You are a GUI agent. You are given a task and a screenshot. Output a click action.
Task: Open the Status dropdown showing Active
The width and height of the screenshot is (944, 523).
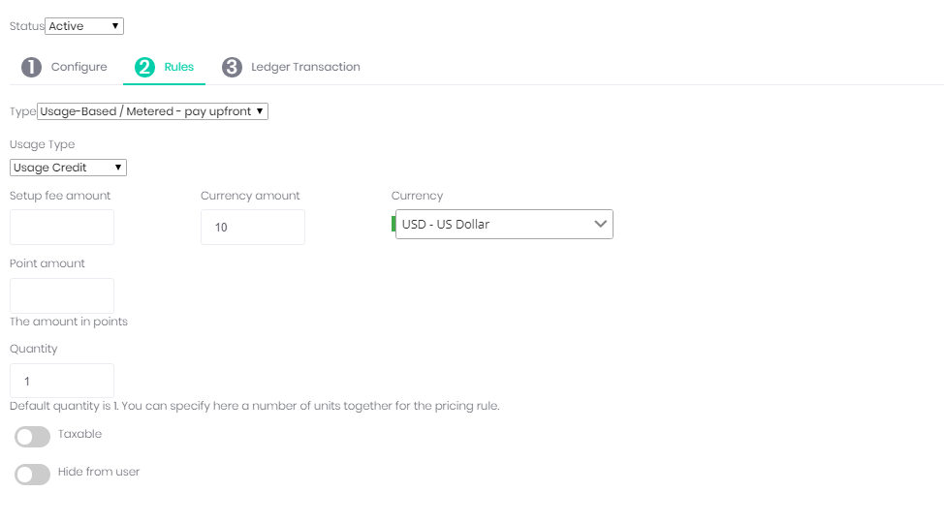click(83, 26)
